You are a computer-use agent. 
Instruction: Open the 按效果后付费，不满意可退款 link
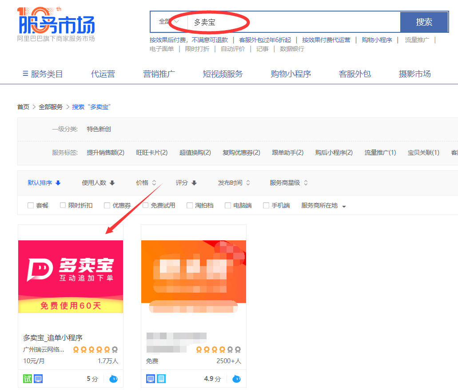click(x=189, y=40)
